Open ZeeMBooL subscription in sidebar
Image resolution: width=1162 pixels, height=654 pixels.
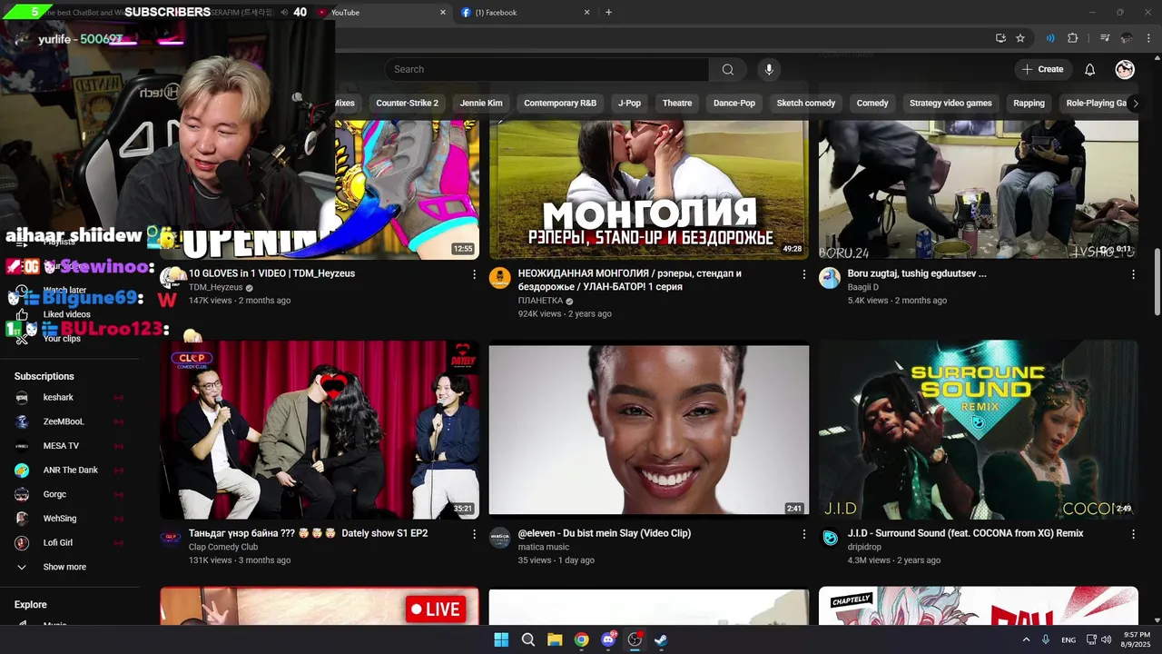point(68,421)
